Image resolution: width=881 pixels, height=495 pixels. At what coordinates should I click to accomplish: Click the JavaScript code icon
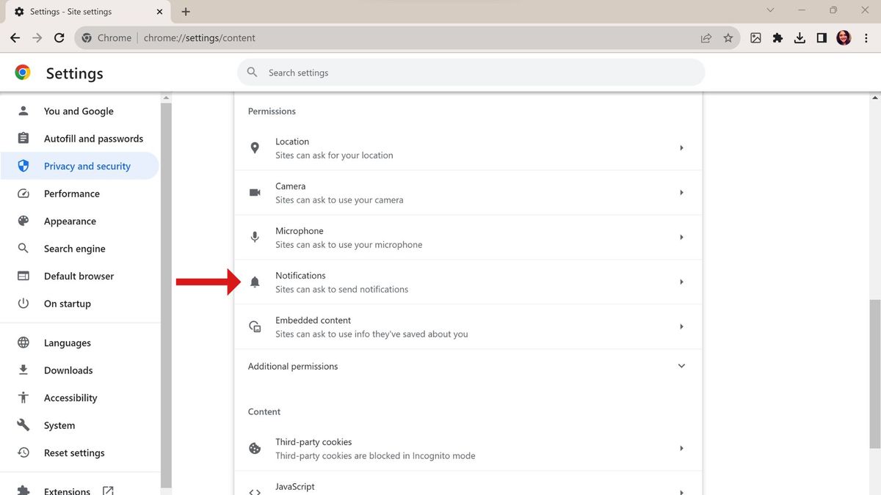(x=255, y=490)
